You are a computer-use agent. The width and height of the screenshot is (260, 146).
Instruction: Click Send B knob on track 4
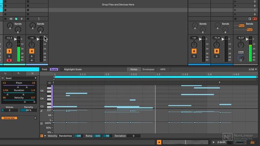[41, 30]
